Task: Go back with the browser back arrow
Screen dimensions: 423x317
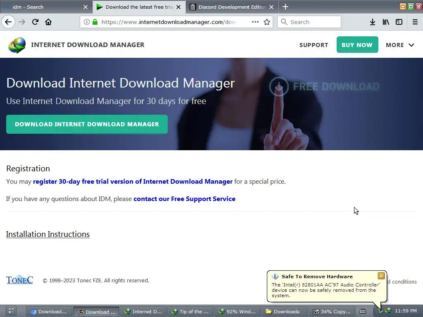Action: [x=8, y=22]
